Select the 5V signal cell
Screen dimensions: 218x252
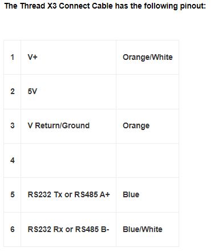click(68, 92)
